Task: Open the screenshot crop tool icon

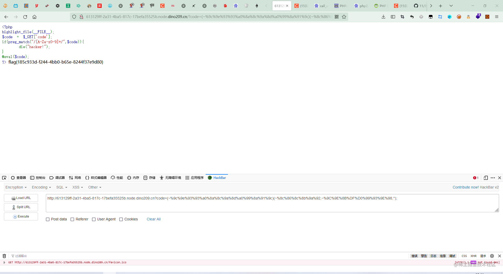Action: pos(402,17)
